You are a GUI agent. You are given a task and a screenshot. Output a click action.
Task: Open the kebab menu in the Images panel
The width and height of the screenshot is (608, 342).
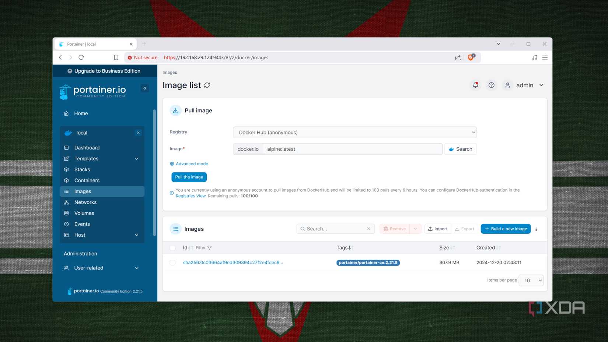tap(536, 228)
